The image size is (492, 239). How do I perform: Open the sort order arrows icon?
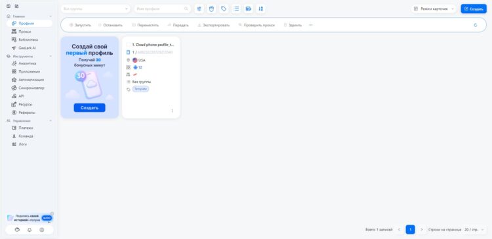click(260, 9)
